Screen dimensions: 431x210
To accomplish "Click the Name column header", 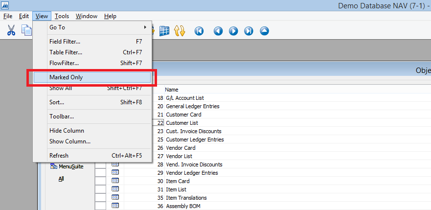I will point(172,90).
